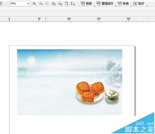Select the mooncake background image on canvas
Image resolution: width=155 pixels, height=134 pixels.
(x=69, y=82)
